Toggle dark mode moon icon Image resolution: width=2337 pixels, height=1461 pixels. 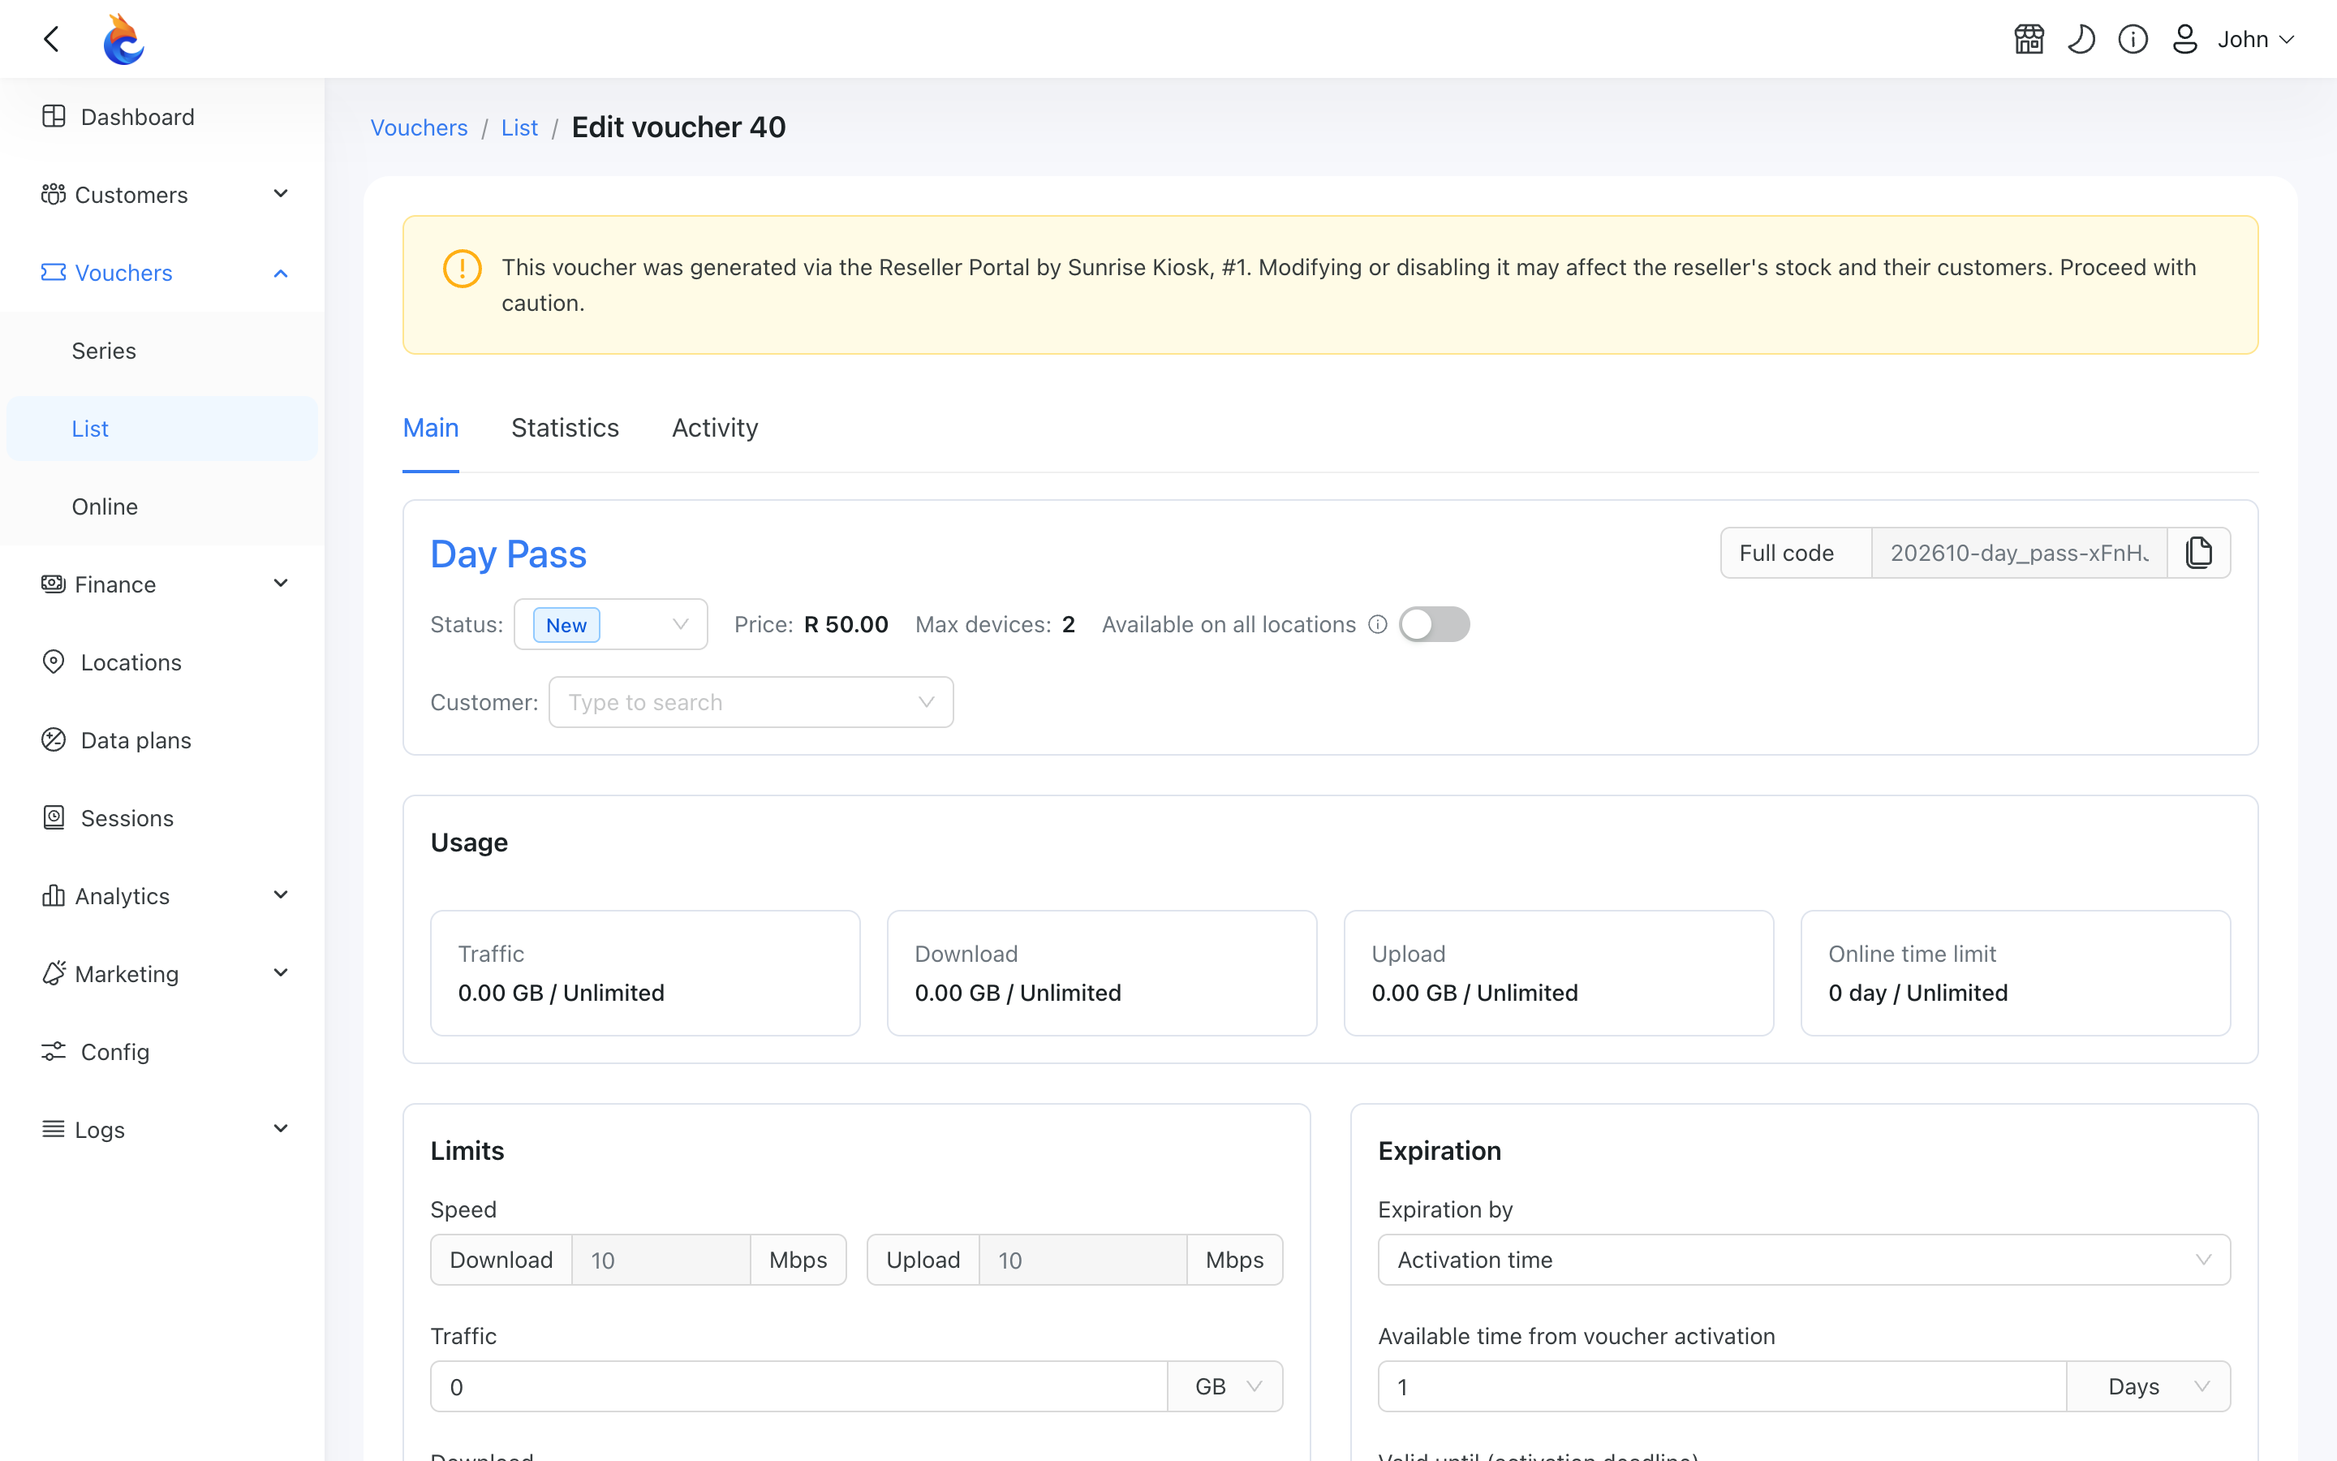pos(2081,40)
